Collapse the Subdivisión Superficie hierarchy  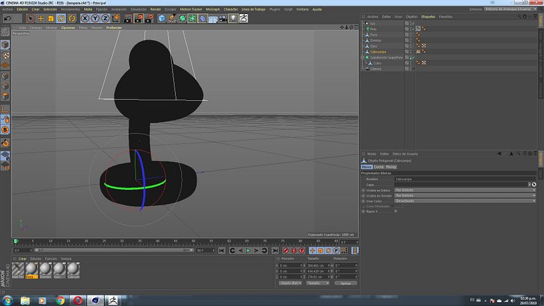363,58
